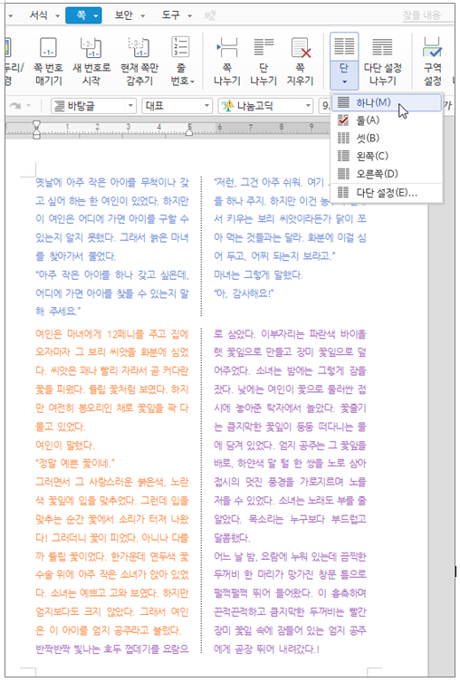Click the 오른쪽(D) right layout icon

click(x=343, y=174)
